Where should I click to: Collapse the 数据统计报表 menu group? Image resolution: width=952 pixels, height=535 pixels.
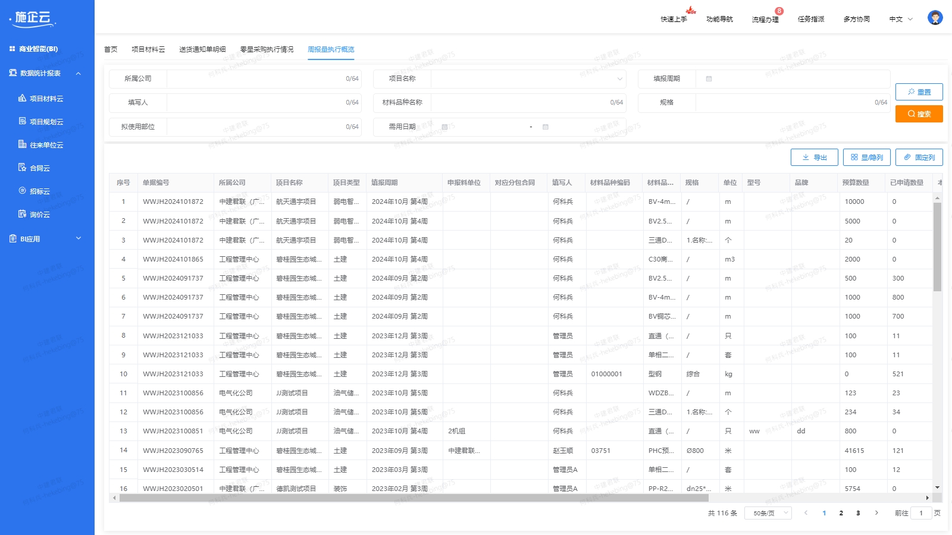tap(78, 73)
